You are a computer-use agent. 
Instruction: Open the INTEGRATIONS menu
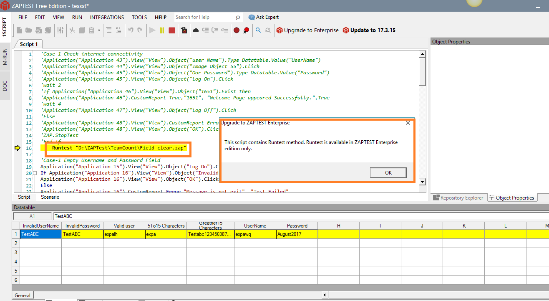(x=107, y=17)
